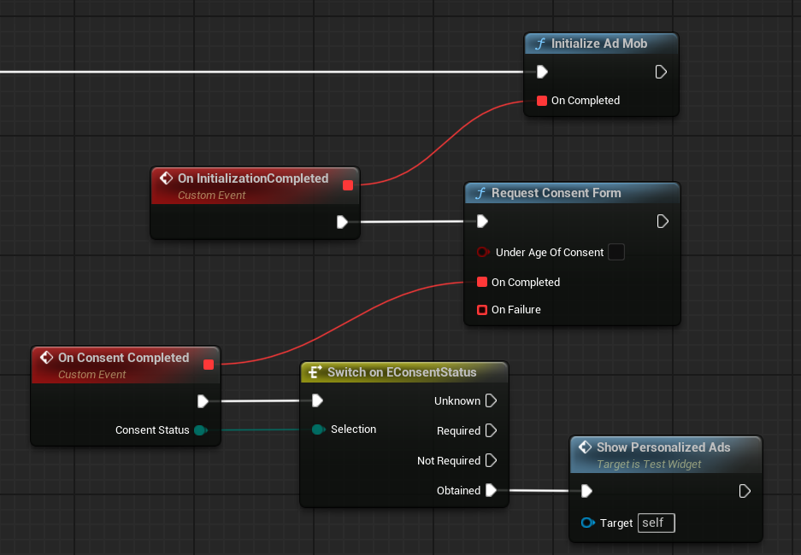Screen dimensions: 801x555
Task: Click the Obtained output exec pin
Action: click(491, 490)
